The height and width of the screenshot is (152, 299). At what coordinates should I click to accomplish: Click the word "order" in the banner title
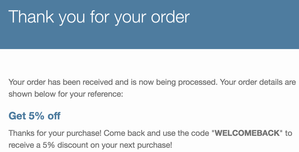pyautogui.click(x=170, y=17)
